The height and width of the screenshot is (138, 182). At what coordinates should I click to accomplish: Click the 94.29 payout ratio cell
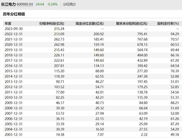pos(175,34)
